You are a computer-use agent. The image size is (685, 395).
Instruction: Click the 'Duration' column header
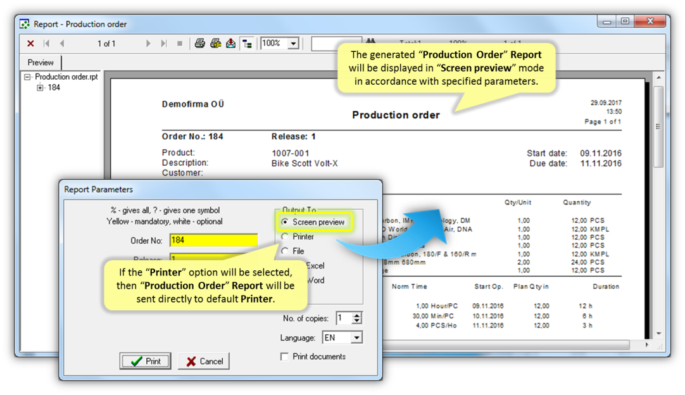(x=606, y=287)
